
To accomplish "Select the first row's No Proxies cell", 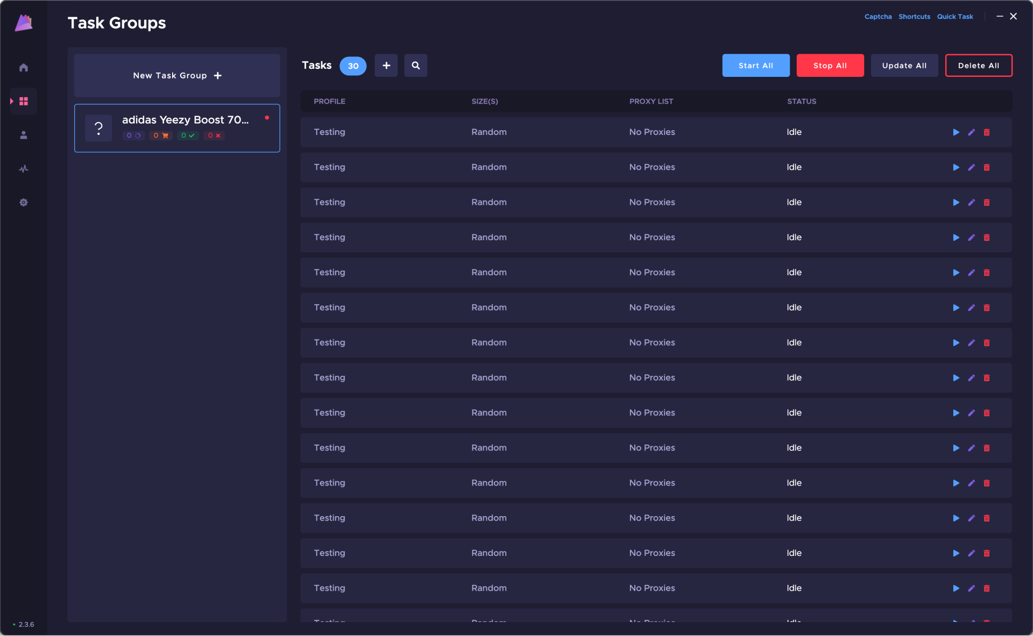I will coord(652,132).
